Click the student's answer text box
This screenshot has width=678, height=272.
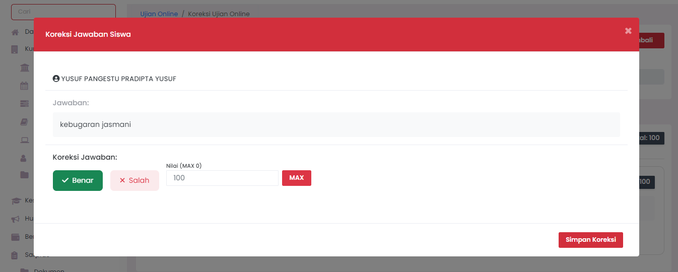click(x=336, y=124)
